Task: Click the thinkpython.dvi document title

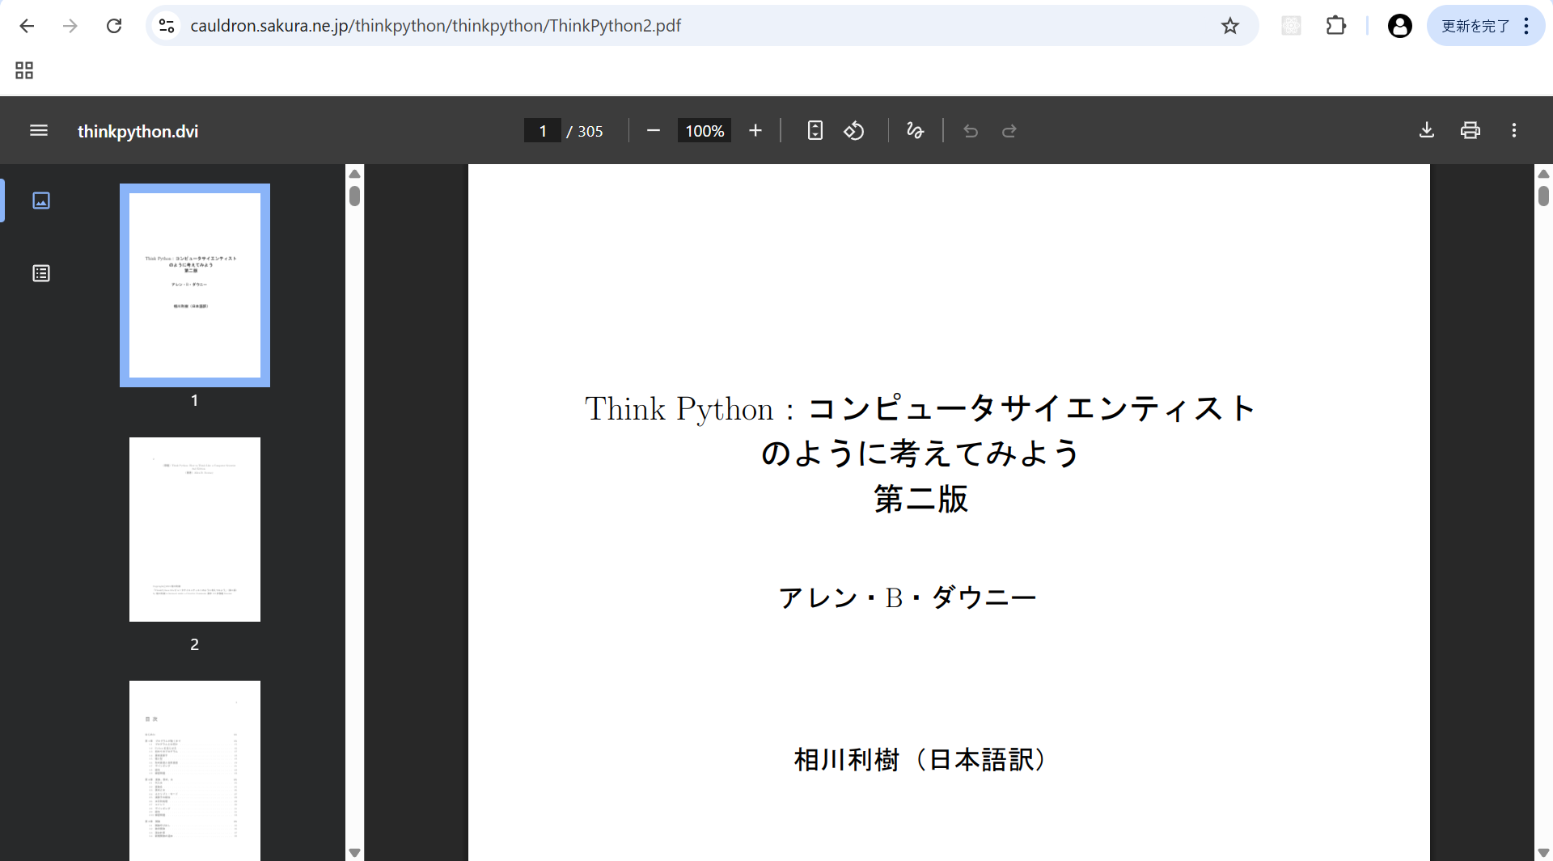Action: (x=138, y=131)
